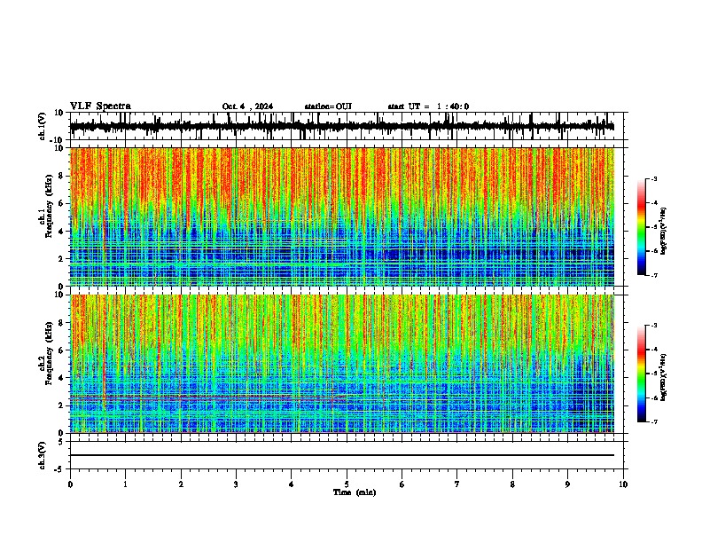
Task: Click time axis tick label "5"
Action: click(x=347, y=484)
